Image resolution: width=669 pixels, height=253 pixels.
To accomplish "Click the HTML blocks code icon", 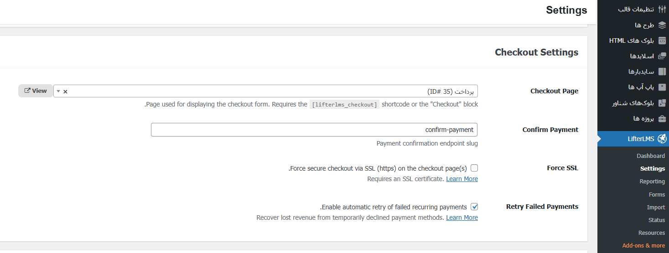I will [x=662, y=40].
